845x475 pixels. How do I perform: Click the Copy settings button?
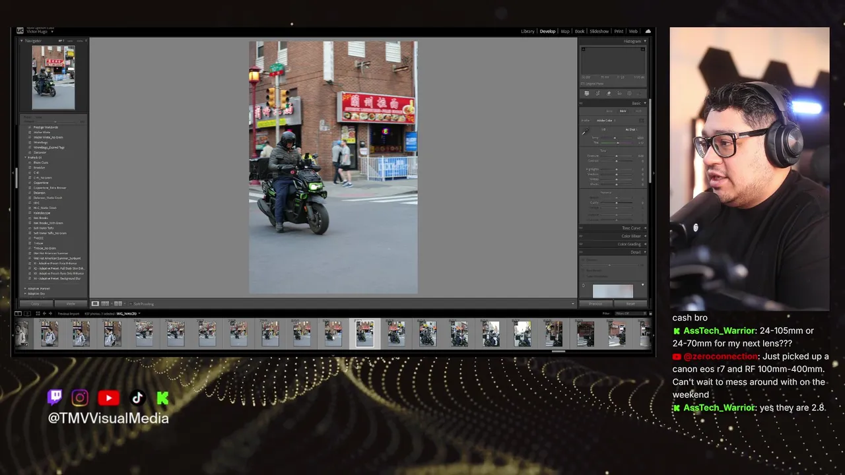36,303
